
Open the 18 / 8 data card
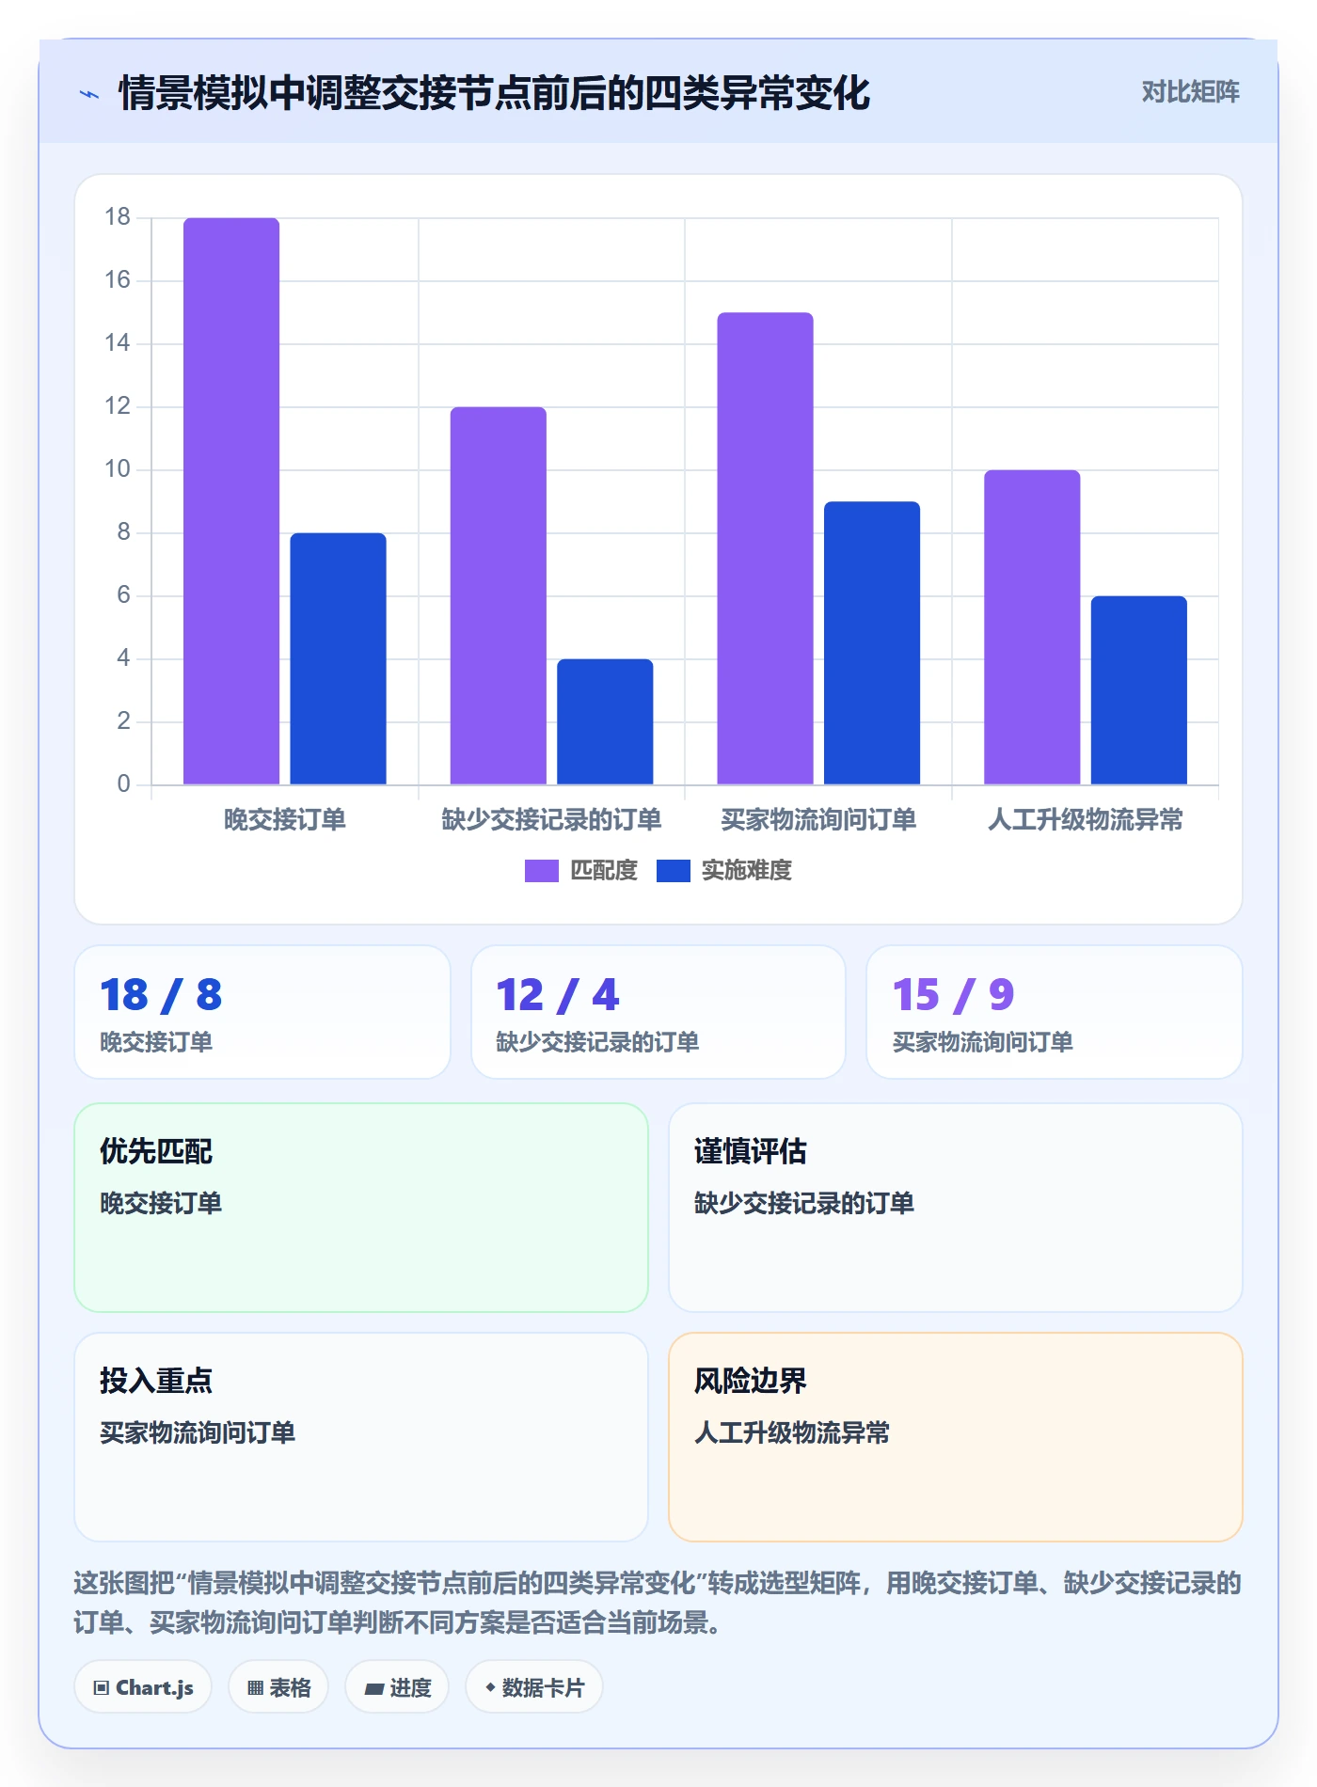[262, 1012]
